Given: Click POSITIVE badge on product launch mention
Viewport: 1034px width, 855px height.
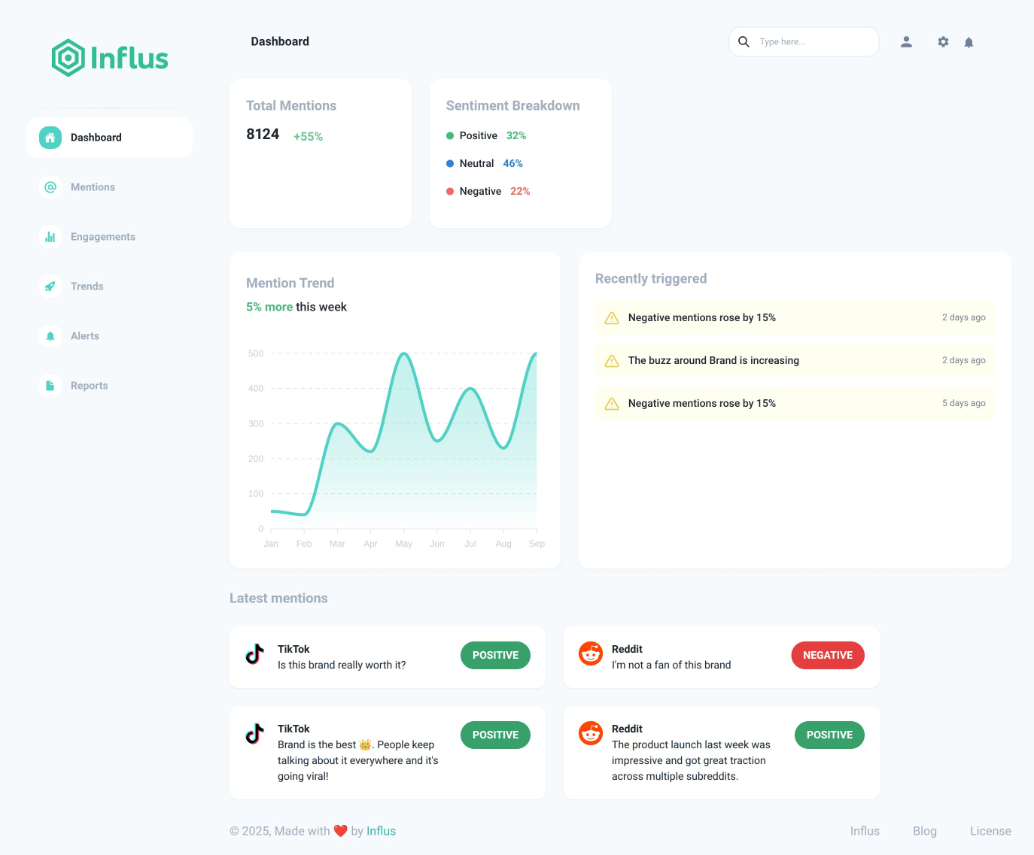Looking at the screenshot, I should pos(829,735).
